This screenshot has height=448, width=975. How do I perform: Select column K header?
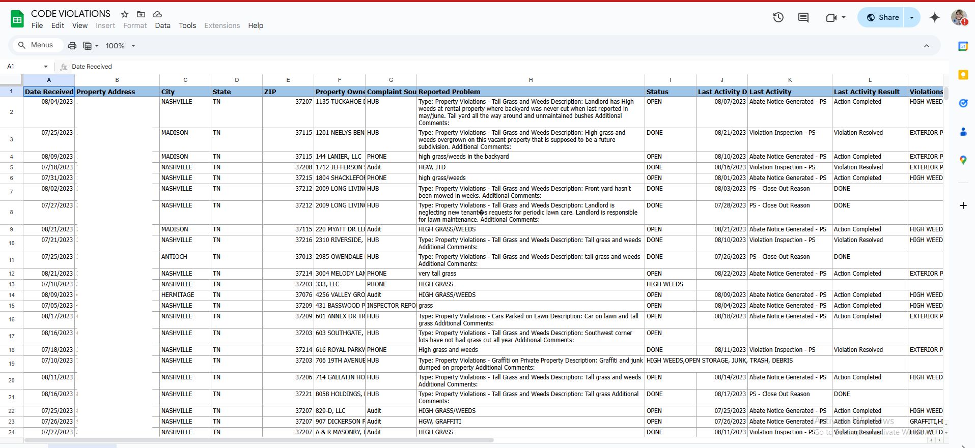click(790, 80)
